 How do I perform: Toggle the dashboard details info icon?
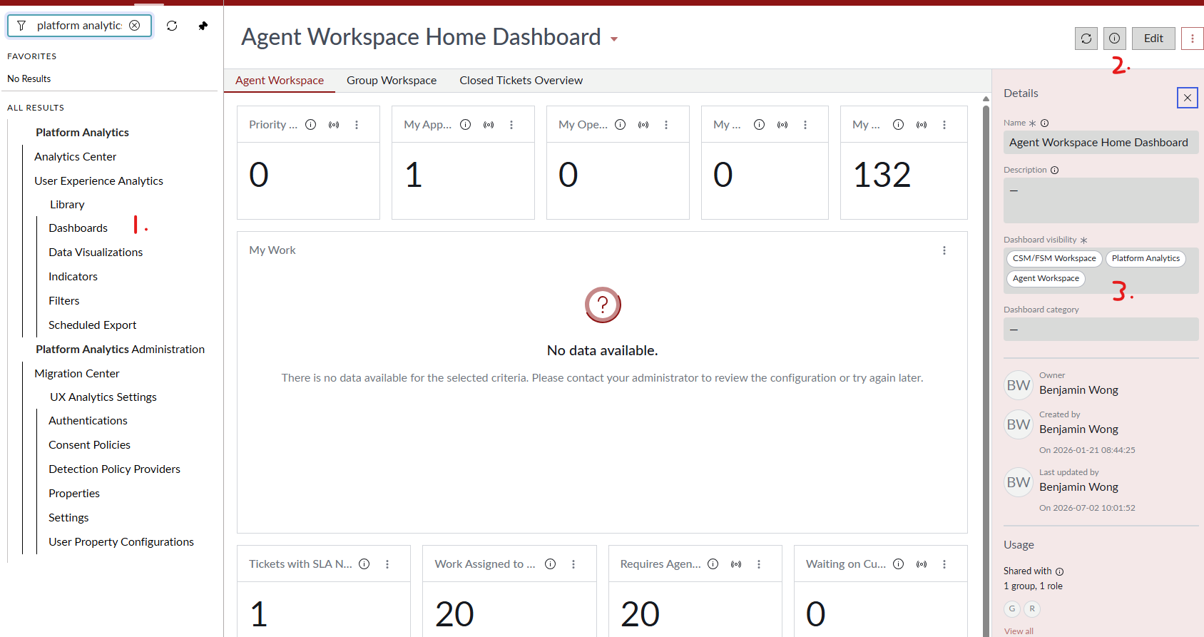point(1115,39)
